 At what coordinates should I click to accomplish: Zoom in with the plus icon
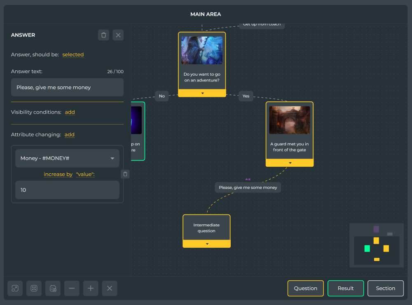[91, 288]
